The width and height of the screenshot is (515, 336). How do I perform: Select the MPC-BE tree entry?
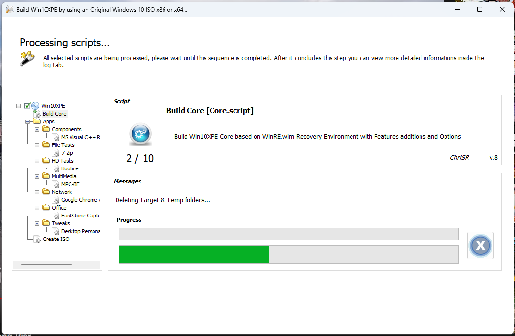(70, 185)
